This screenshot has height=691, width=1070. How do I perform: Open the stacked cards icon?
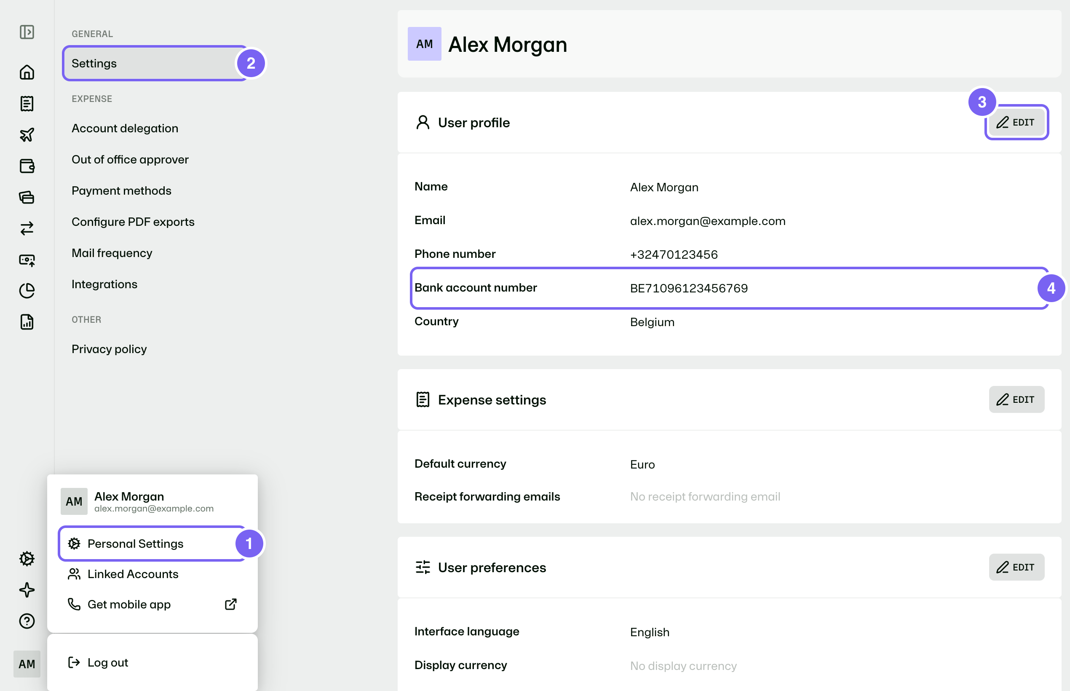[27, 197]
